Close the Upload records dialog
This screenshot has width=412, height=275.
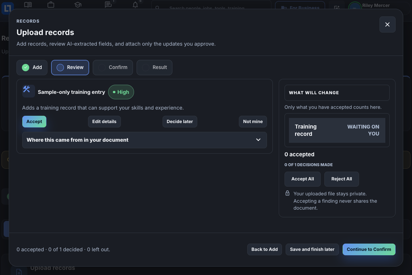pos(387,24)
